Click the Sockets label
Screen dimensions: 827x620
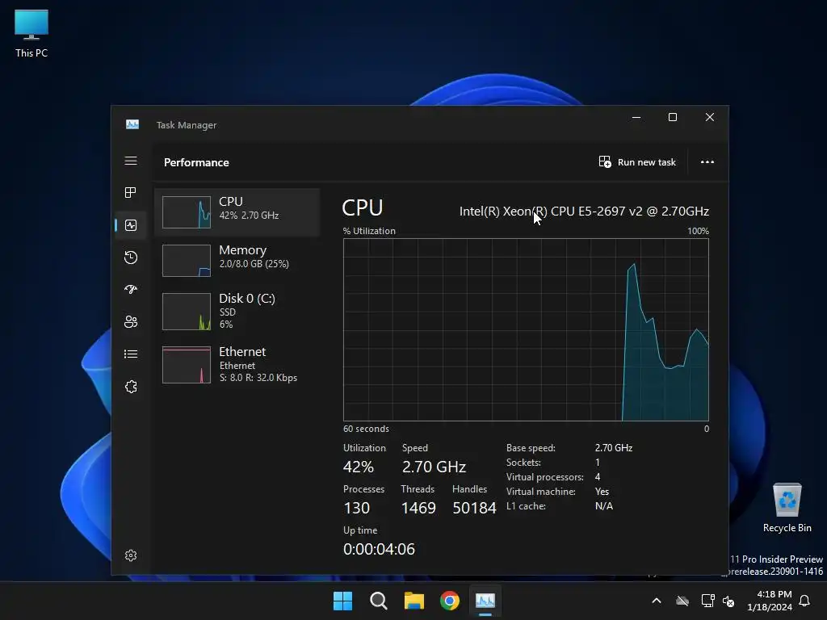point(523,463)
